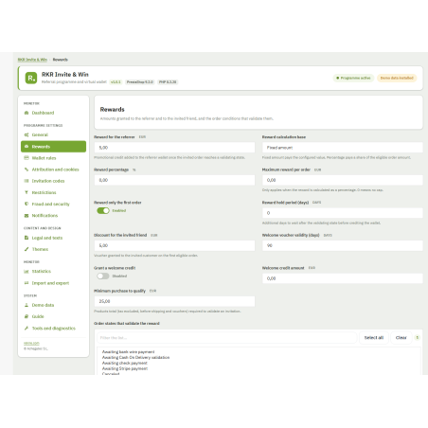The image size is (428, 428).
Task: Click the Attribution and cookies link icon
Action: [x=27, y=169]
